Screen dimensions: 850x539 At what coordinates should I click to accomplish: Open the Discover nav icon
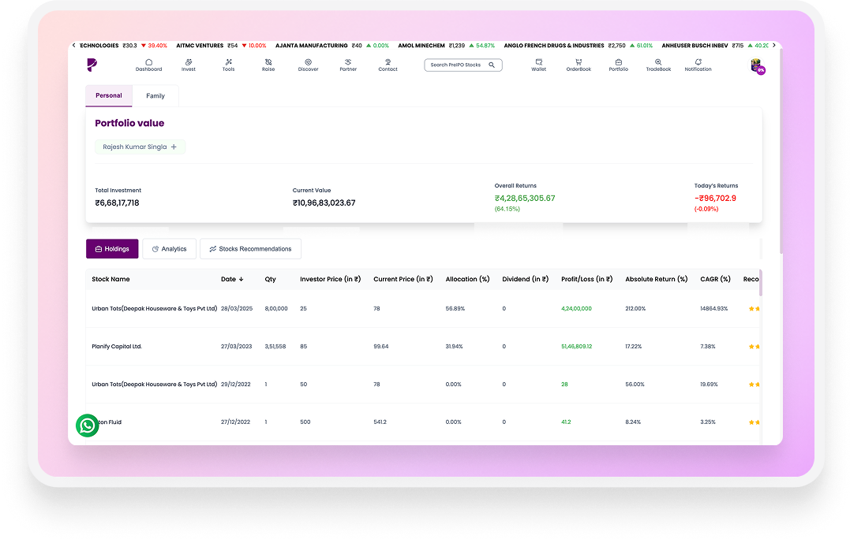point(308,62)
